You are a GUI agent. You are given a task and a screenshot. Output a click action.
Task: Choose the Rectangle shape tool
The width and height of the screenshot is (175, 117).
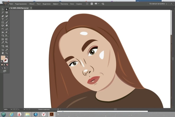(3, 22)
